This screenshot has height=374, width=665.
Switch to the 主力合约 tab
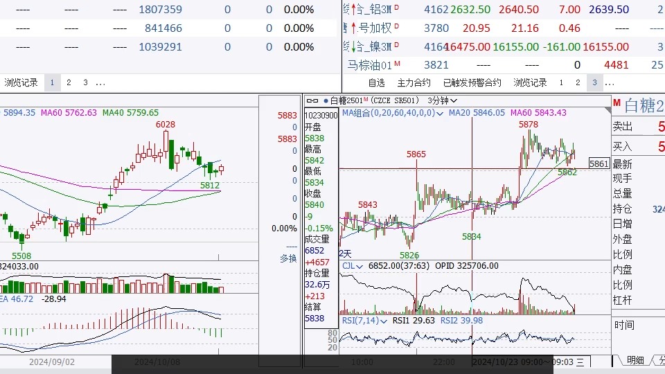(x=414, y=83)
